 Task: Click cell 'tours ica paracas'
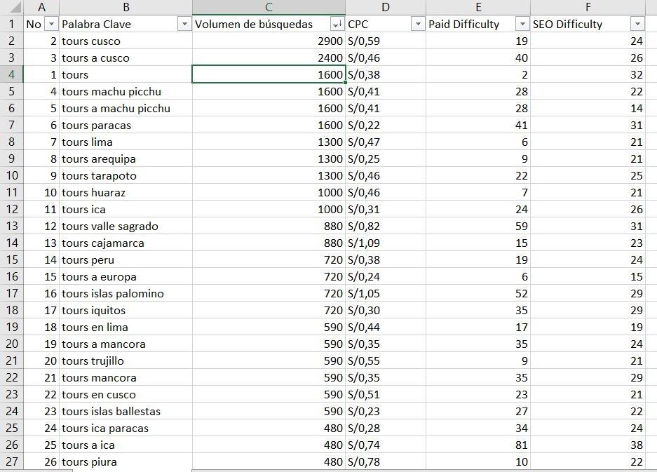click(126, 428)
